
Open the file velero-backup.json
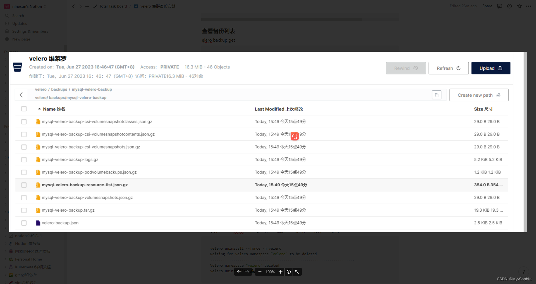[60, 223]
